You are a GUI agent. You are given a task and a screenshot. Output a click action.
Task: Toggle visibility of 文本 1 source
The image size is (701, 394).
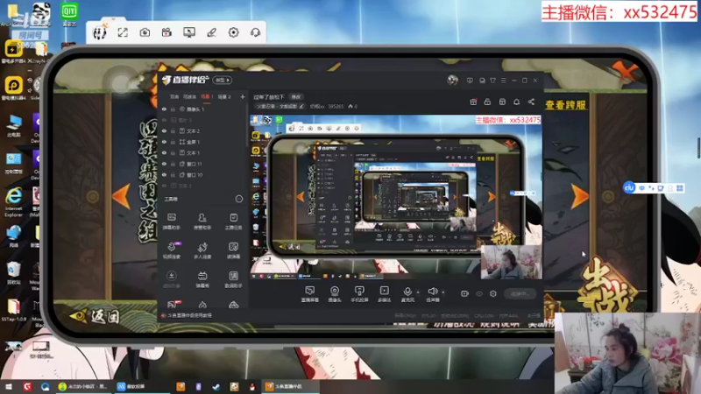[164, 152]
